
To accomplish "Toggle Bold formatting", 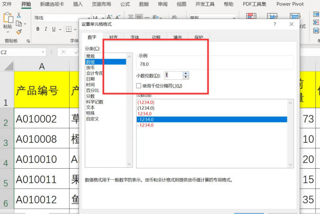I will [x=38, y=29].
